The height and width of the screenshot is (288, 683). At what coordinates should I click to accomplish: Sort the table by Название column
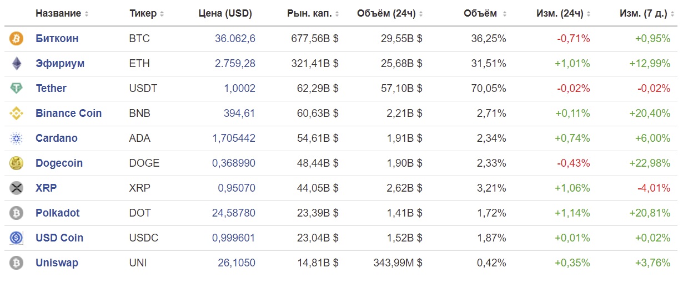(x=62, y=13)
